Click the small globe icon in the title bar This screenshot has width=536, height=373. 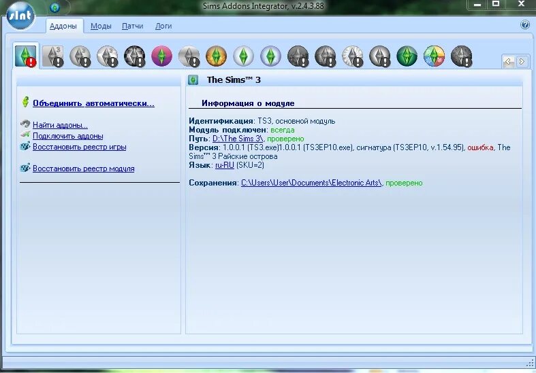coord(54,7)
